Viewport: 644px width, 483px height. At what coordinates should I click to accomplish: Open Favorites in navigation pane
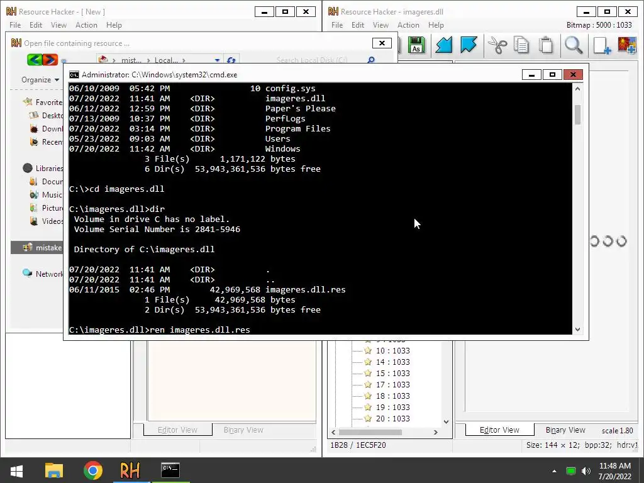[43, 102]
